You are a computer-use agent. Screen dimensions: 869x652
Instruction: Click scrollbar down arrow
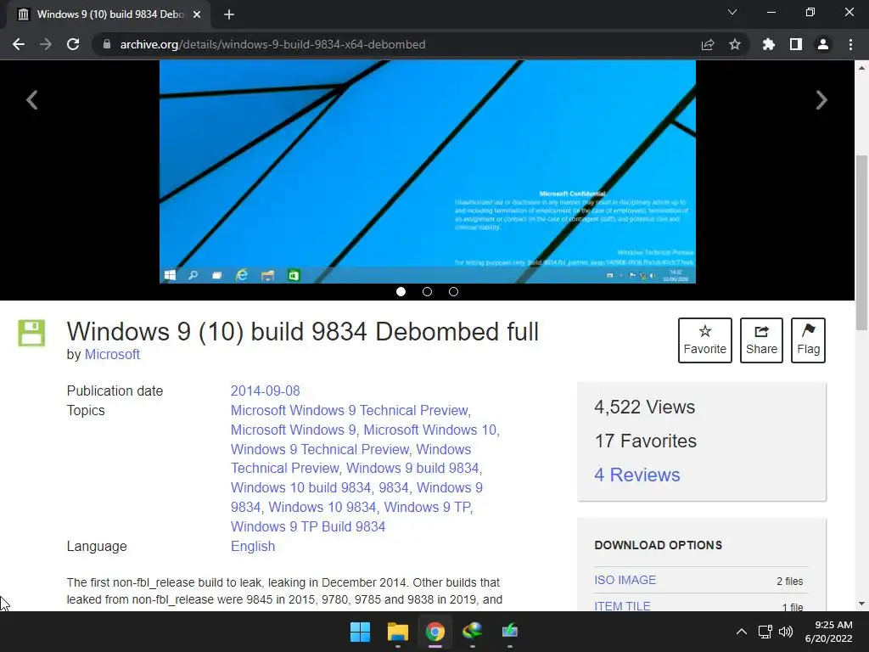[x=861, y=604]
